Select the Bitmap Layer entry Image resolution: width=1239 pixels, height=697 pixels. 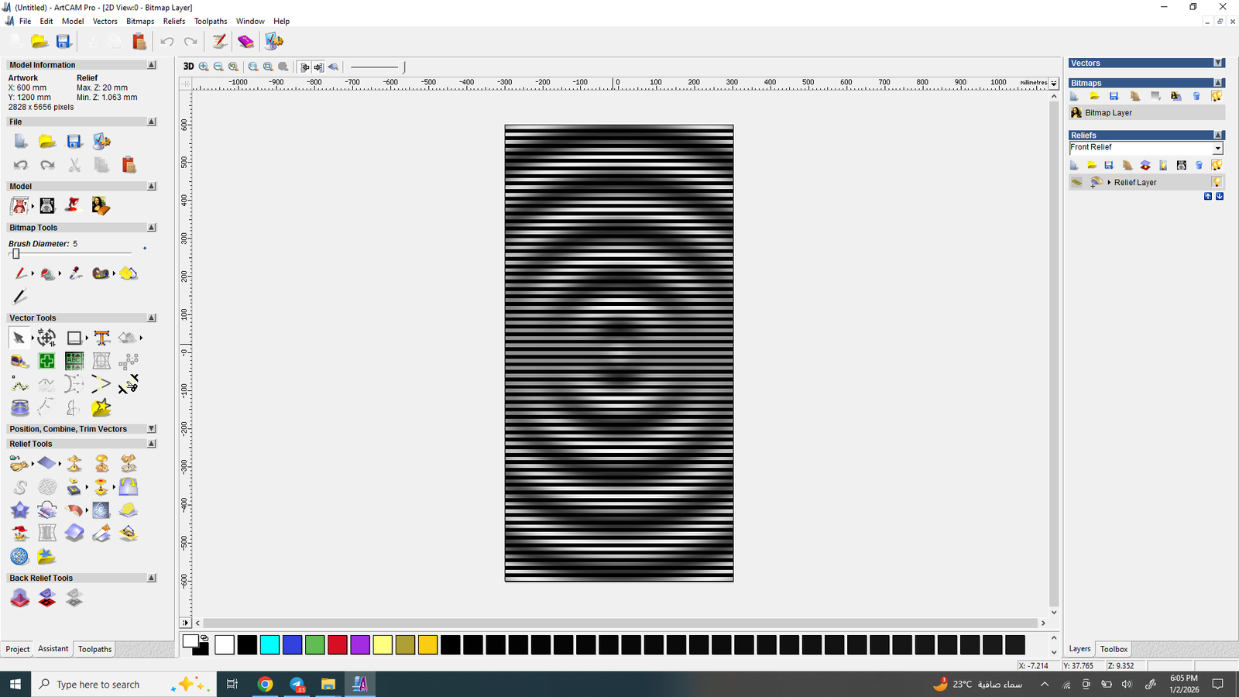click(1107, 113)
